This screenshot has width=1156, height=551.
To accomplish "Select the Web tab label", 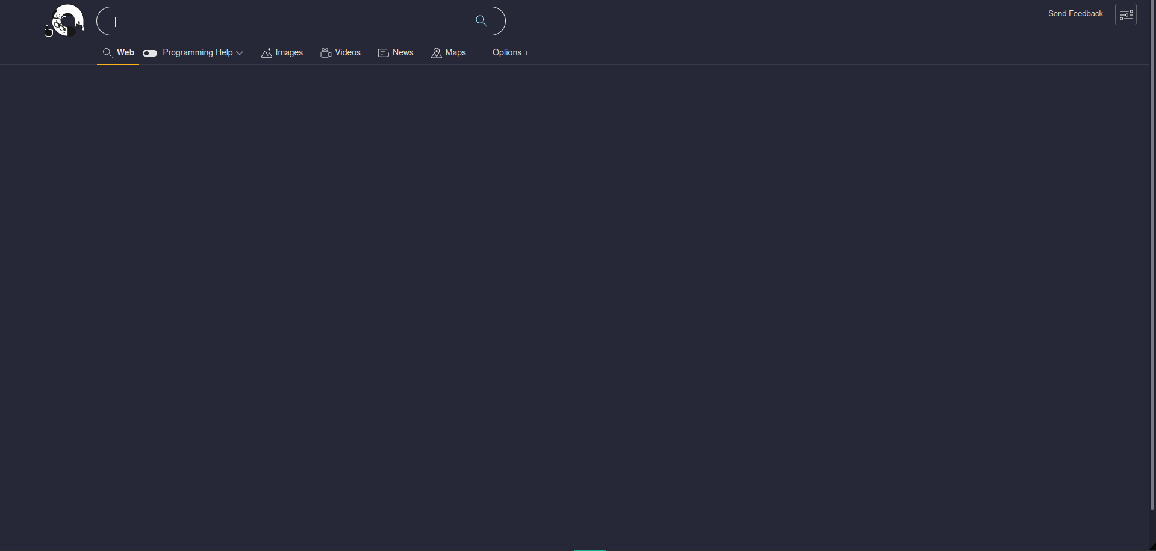I will (125, 53).
